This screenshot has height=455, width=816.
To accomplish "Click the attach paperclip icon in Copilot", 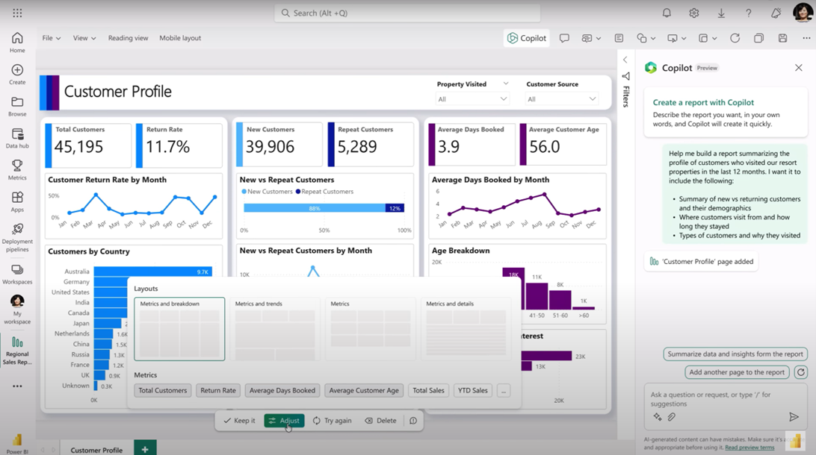I will tap(672, 416).
